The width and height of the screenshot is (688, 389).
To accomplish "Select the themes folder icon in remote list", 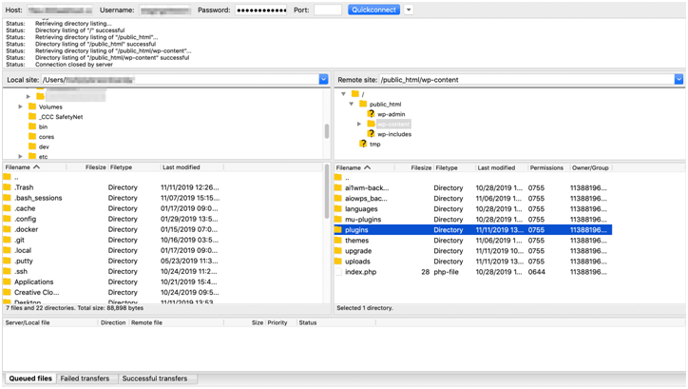I will (x=338, y=241).
